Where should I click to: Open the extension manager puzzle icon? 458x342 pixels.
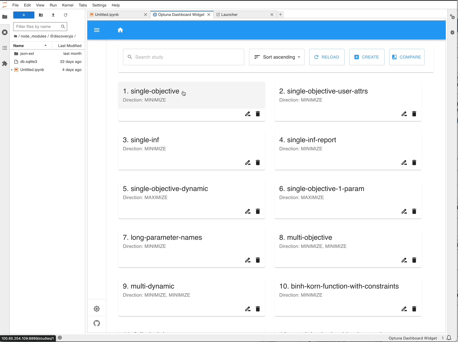pos(5,63)
